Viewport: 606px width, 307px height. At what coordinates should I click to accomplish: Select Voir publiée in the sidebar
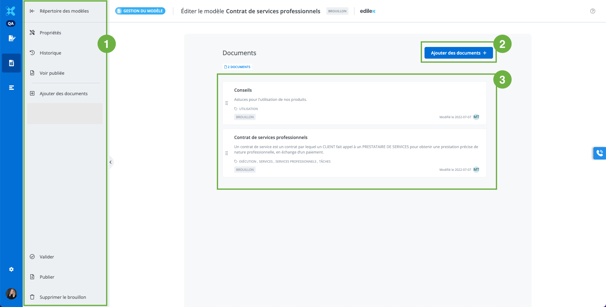click(52, 73)
